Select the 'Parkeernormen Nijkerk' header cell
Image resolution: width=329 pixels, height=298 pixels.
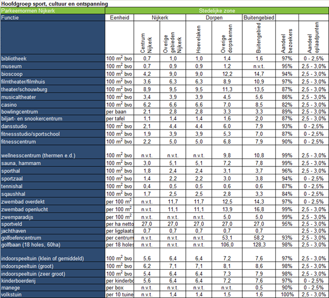28,11
